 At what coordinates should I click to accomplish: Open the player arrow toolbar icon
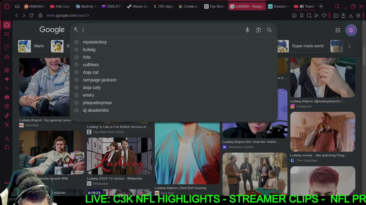[317, 15]
